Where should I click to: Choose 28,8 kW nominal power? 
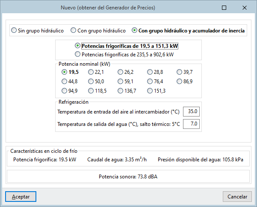click(150, 72)
